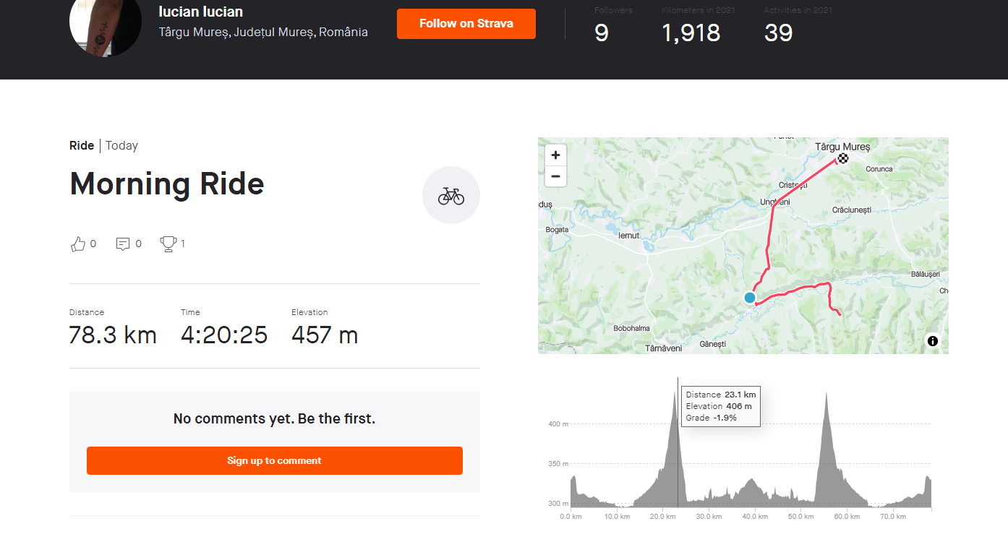Click the achievements trophy icon
The image size is (1008, 542).
click(x=168, y=244)
